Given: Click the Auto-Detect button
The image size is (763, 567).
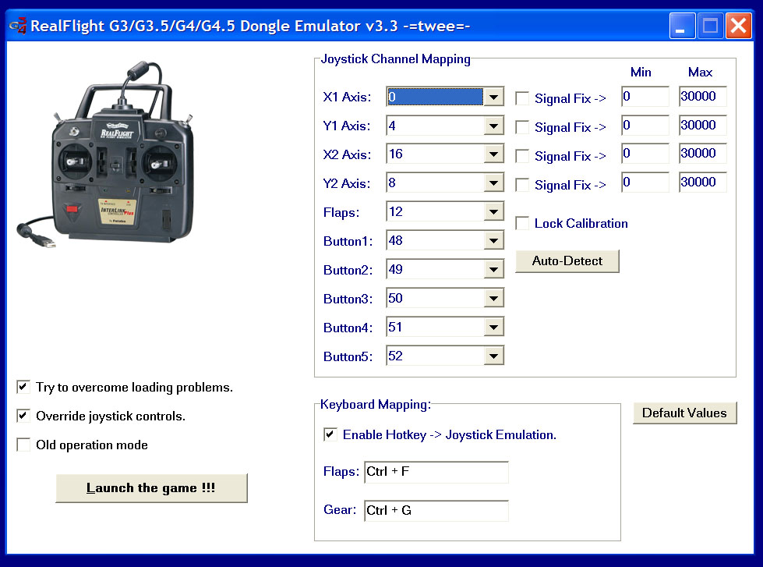Looking at the screenshot, I should [567, 261].
